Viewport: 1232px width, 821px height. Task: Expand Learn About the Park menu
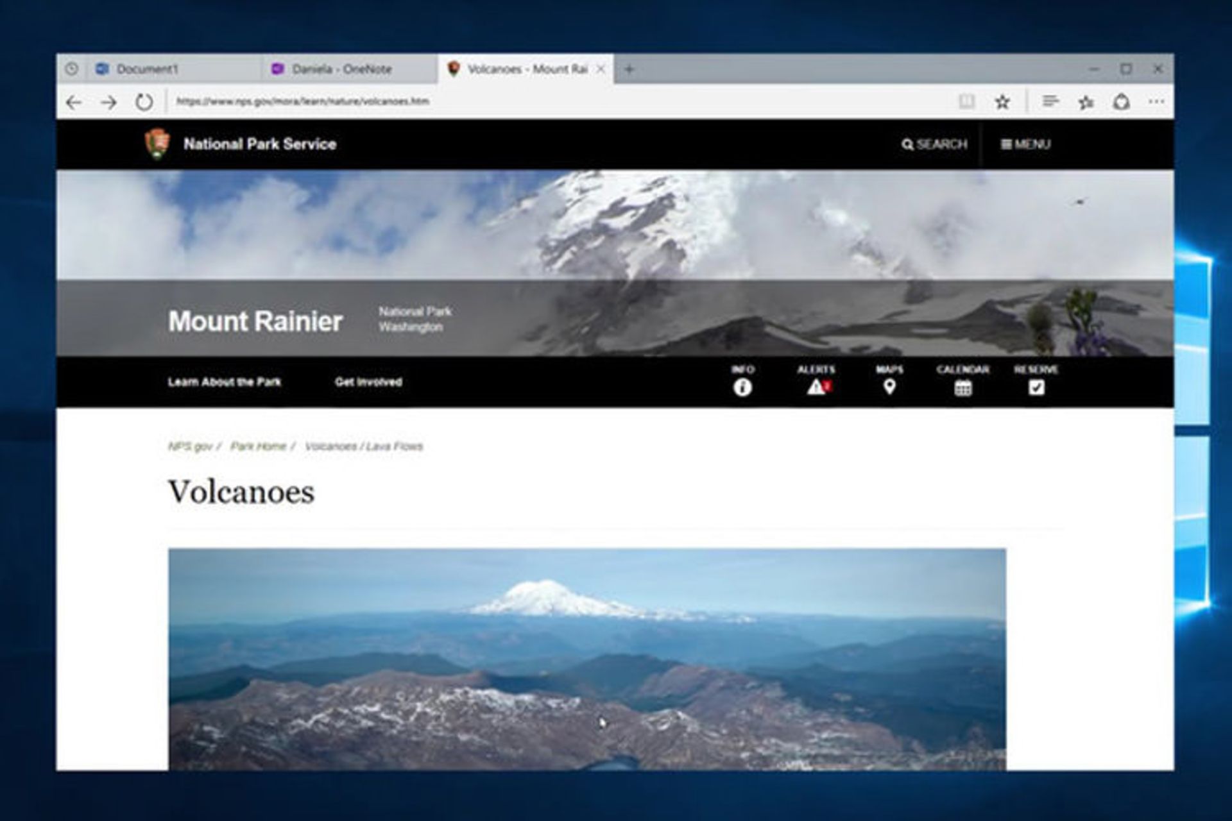(x=224, y=382)
